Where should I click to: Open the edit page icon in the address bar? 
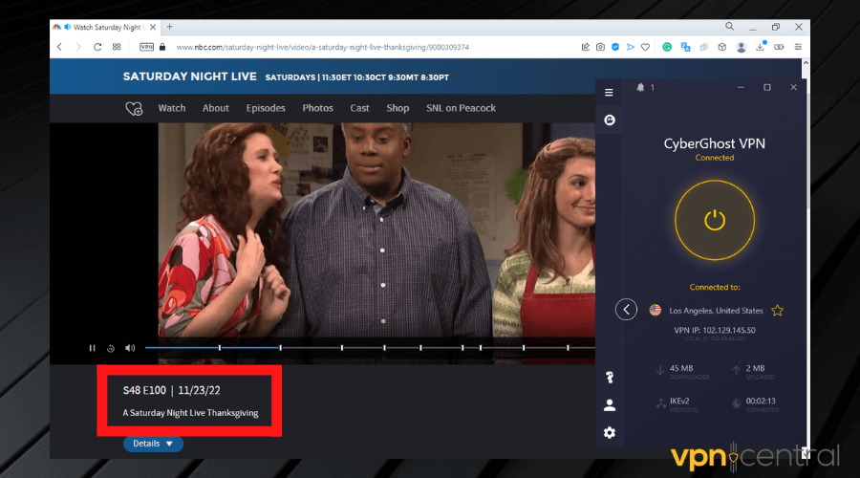586,47
